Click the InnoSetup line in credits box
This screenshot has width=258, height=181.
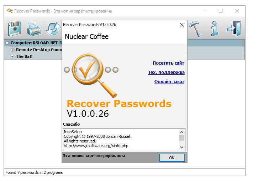pos(73,132)
